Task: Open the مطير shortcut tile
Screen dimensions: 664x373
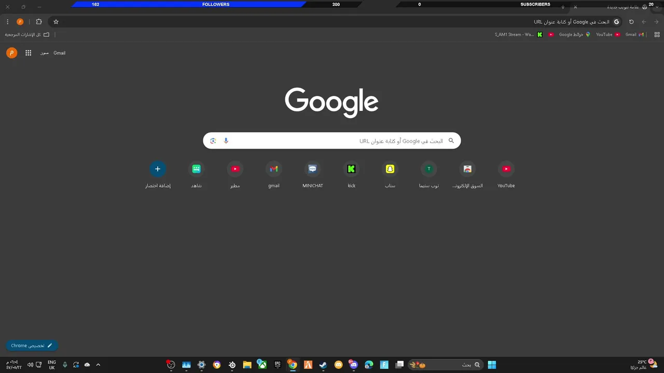Action: click(235, 175)
